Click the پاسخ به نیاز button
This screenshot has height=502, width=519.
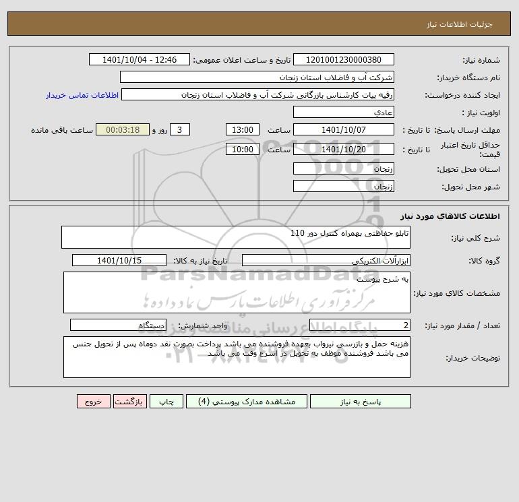361,402
